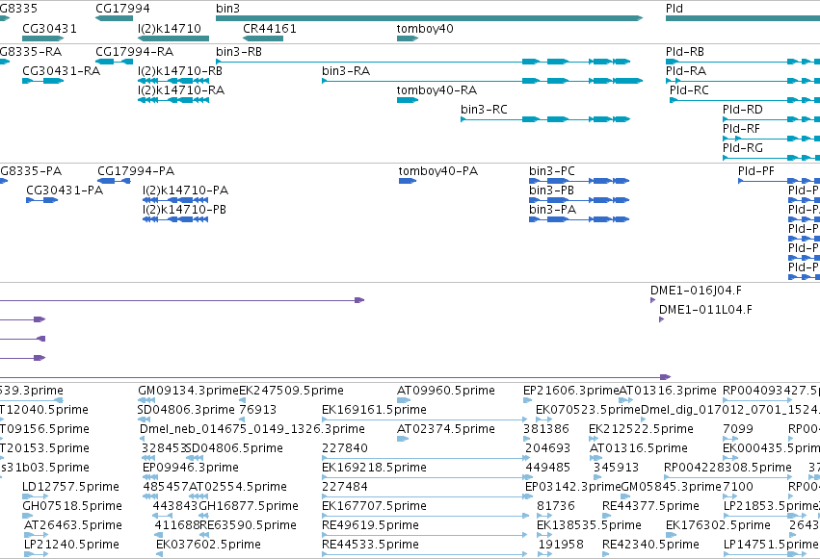Viewport: 820px width, 559px height.
Task: Click protein l(2)k14710-PB
Action: pos(175,219)
